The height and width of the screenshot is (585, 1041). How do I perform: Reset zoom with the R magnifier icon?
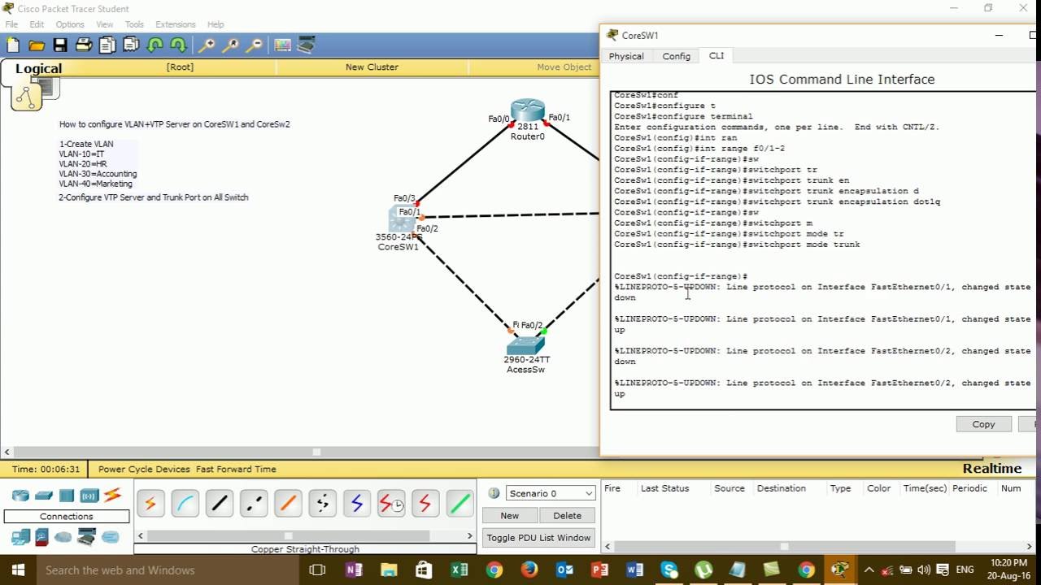click(231, 45)
